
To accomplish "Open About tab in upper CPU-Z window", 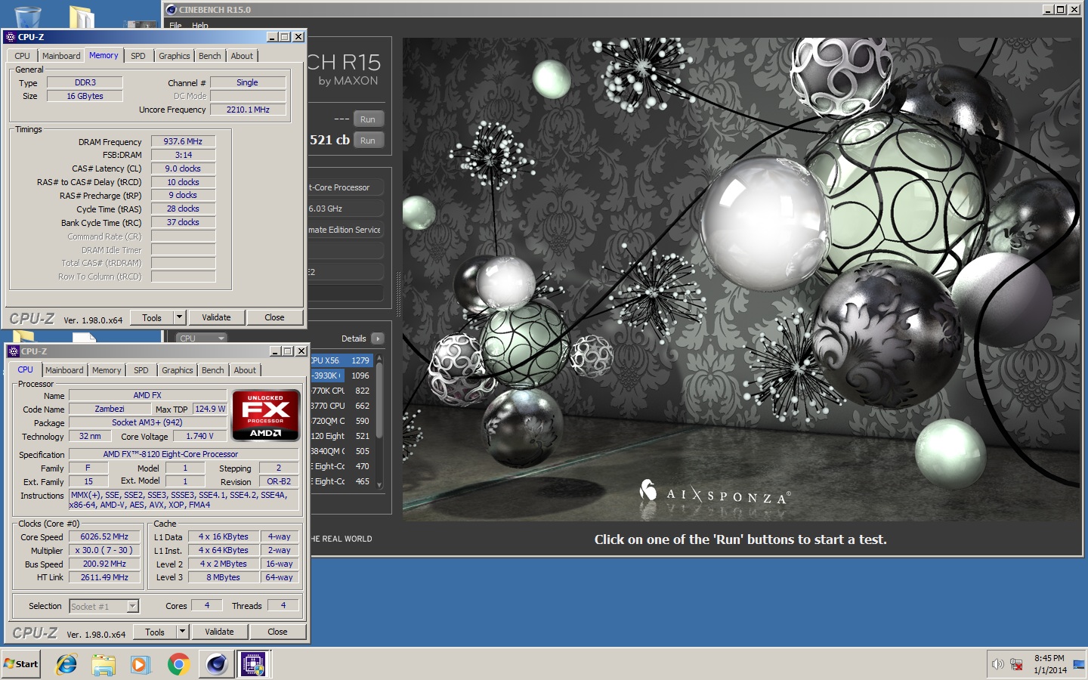I will [242, 56].
